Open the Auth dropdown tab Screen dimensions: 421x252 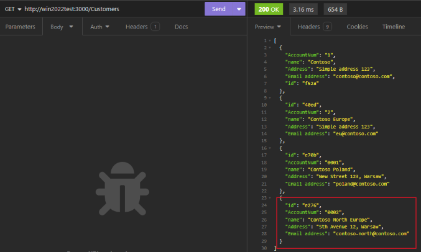click(x=99, y=27)
